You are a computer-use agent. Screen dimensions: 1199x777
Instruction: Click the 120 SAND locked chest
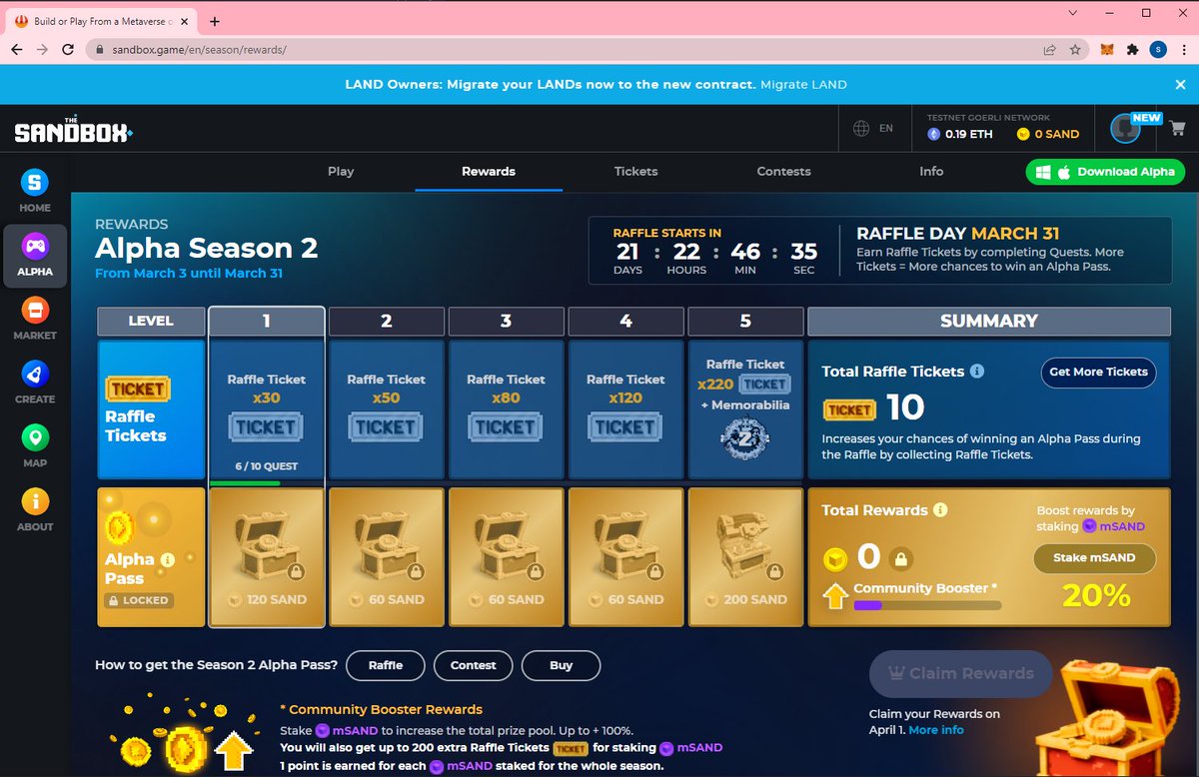click(267, 557)
